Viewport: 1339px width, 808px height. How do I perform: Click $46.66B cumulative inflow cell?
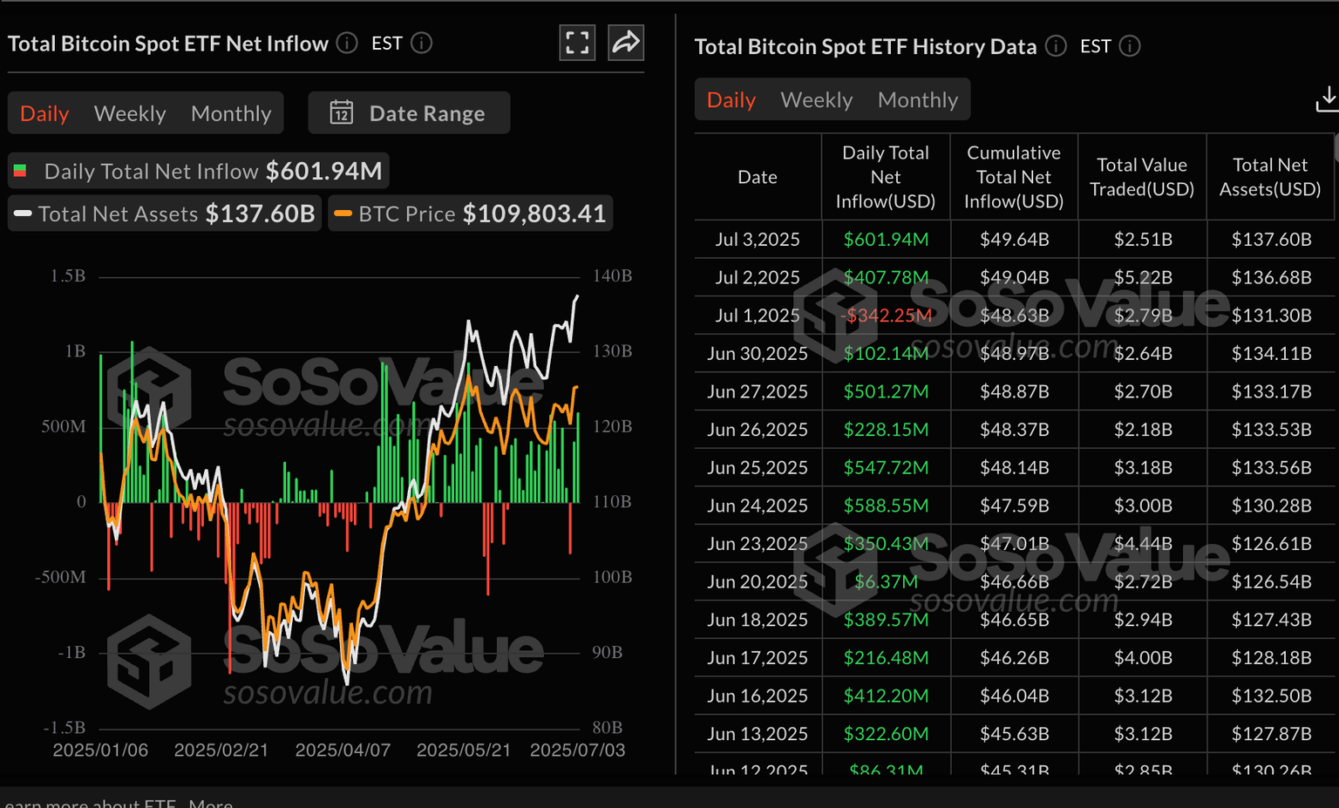(1014, 581)
